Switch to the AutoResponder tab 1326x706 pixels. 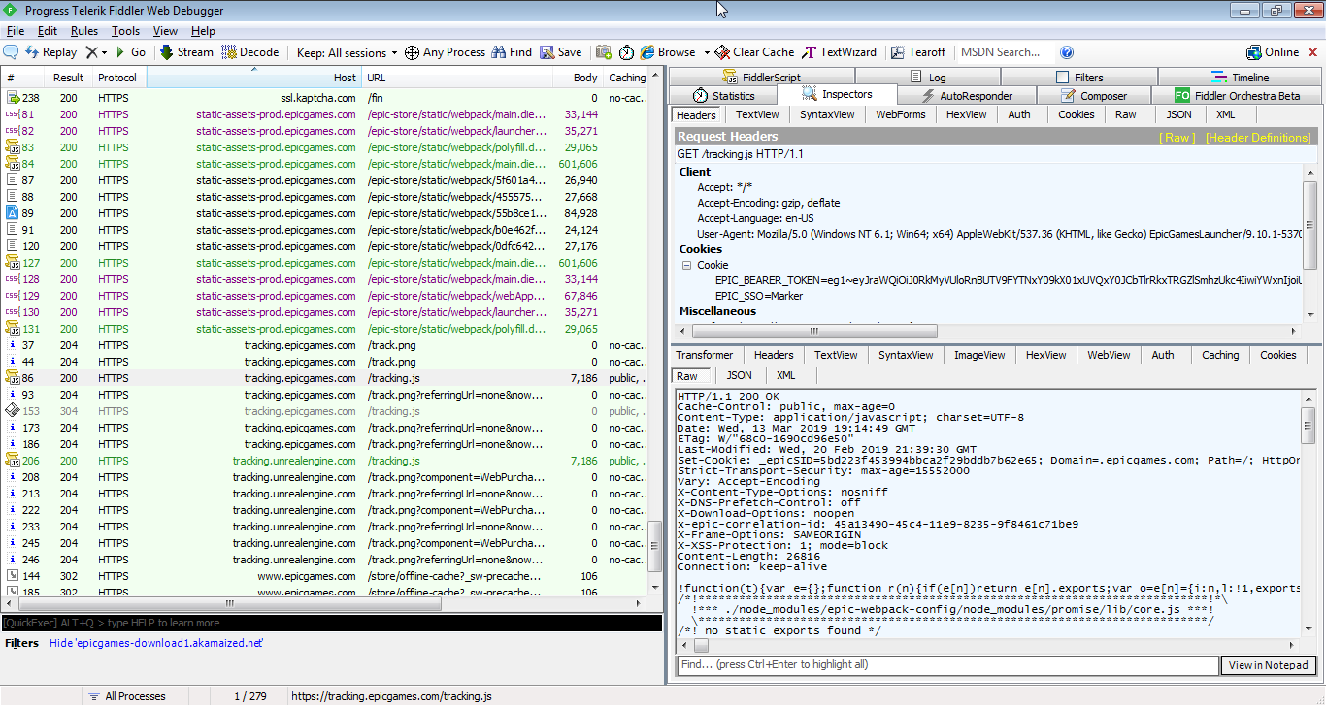(x=968, y=96)
